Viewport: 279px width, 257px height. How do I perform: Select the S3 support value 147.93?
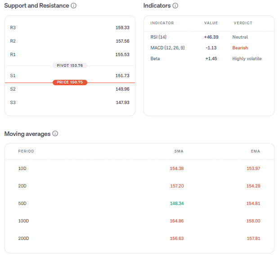coord(122,103)
